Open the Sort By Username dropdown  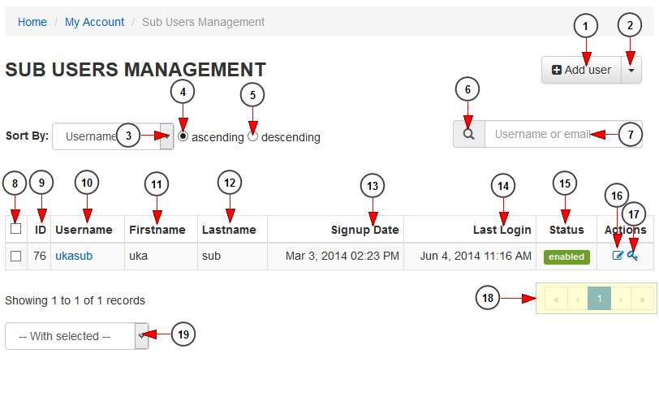113,136
